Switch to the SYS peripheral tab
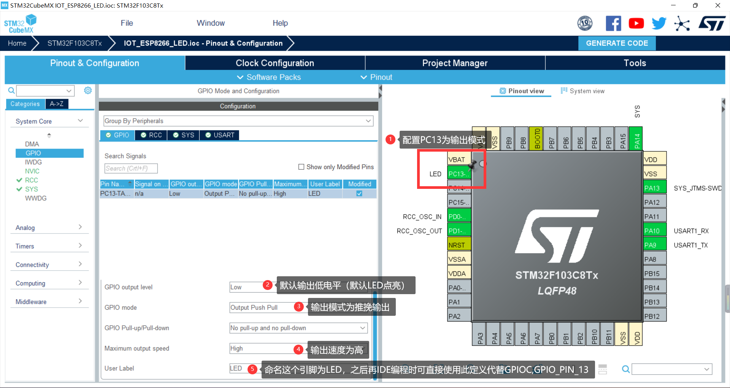 pyautogui.click(x=183, y=135)
